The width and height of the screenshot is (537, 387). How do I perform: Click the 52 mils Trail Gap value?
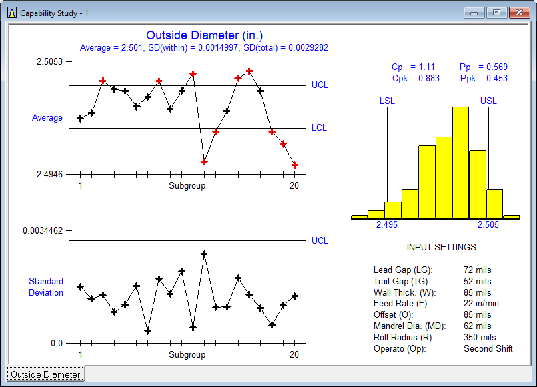(478, 281)
